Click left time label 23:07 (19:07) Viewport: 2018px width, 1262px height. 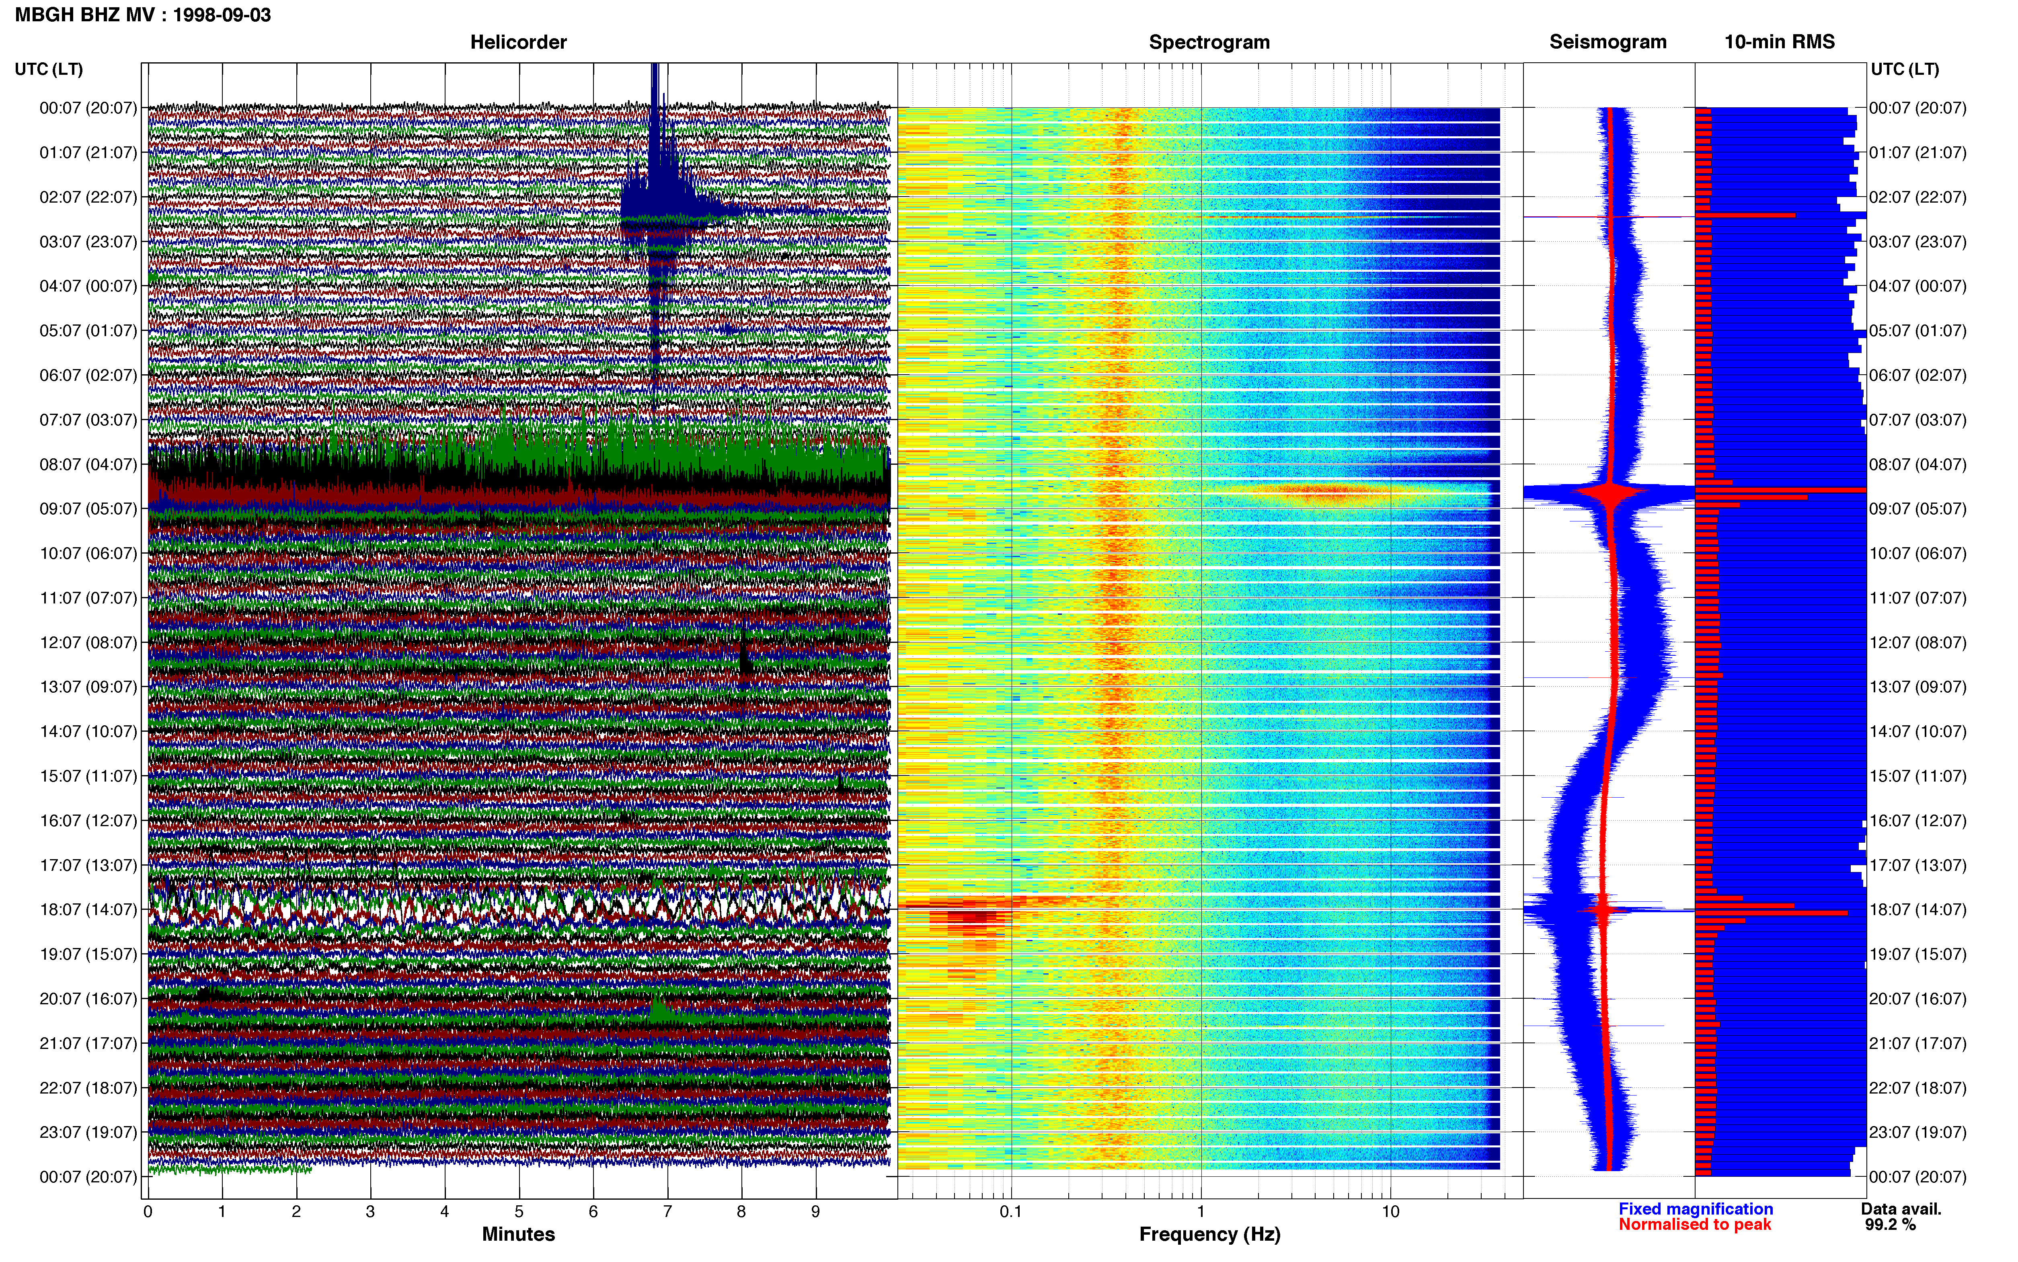[x=88, y=1132]
